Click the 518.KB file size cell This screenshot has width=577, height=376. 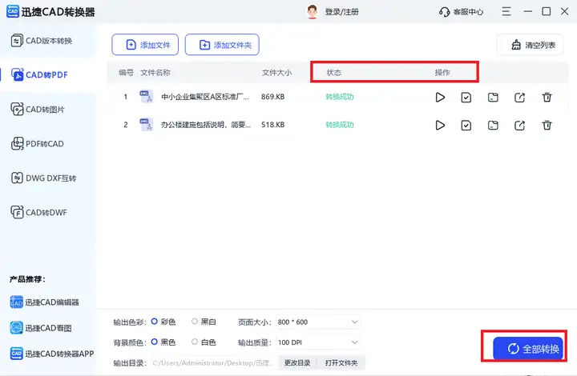tap(272, 125)
